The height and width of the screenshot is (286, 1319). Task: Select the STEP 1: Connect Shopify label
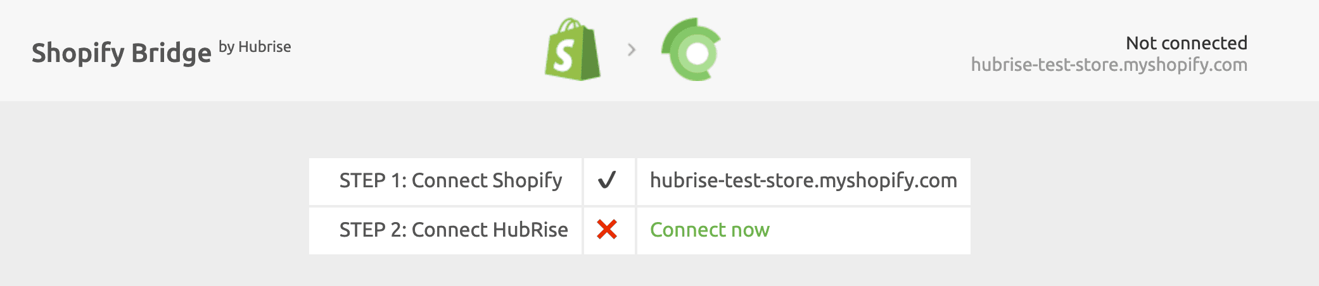[x=450, y=181]
